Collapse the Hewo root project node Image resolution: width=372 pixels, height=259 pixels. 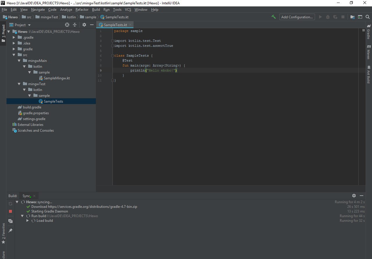coord(9,32)
